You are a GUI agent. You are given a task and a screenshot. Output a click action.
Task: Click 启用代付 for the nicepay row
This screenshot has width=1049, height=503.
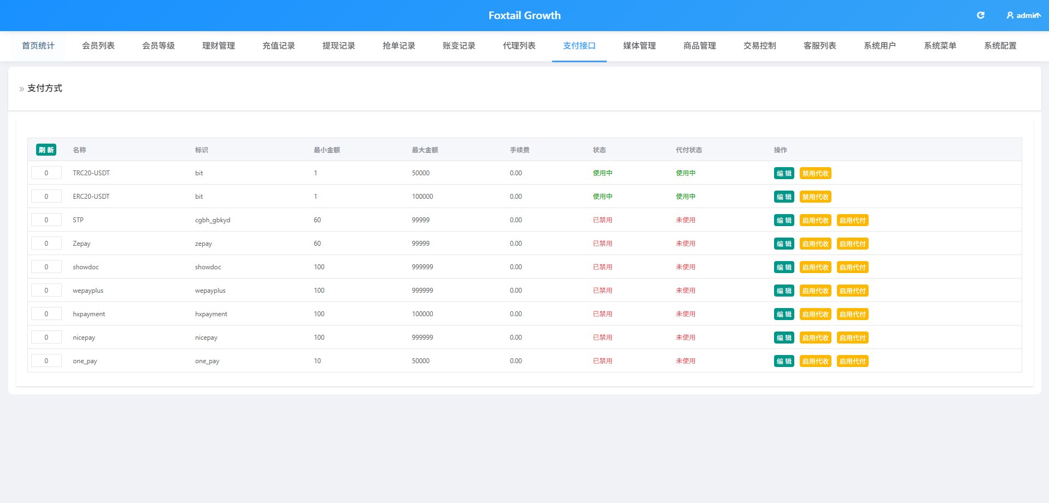tap(853, 338)
